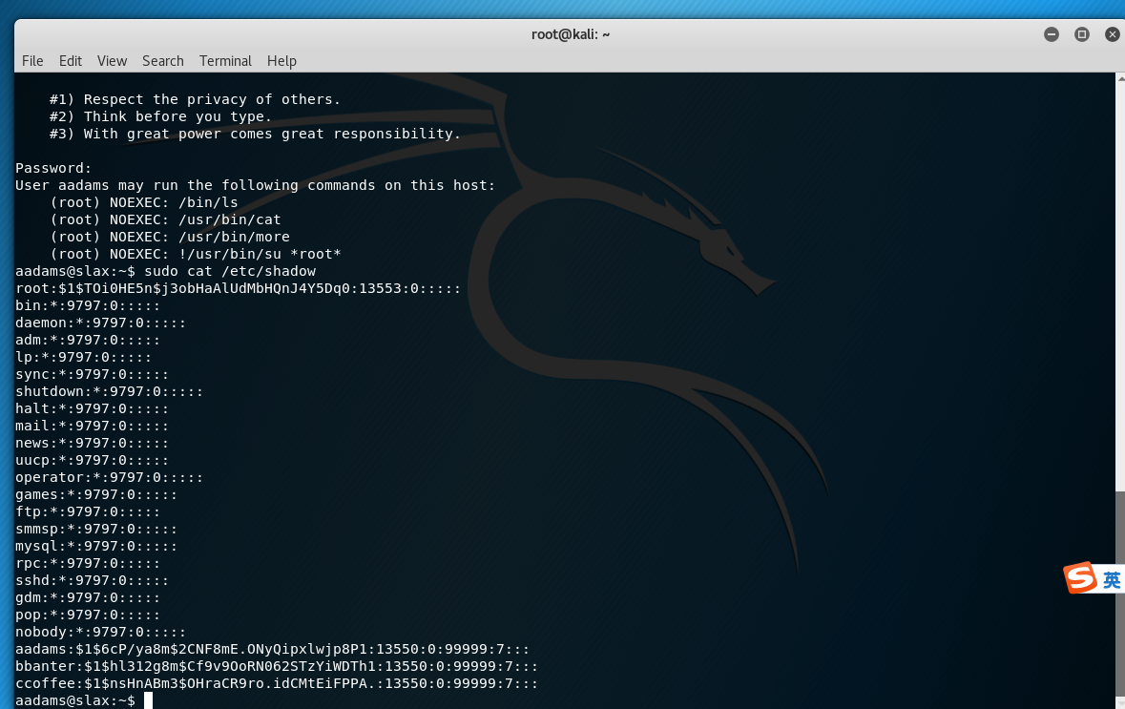Click the terminal cursor at the prompt
Viewport: 1125px width, 709px height.
(149, 700)
